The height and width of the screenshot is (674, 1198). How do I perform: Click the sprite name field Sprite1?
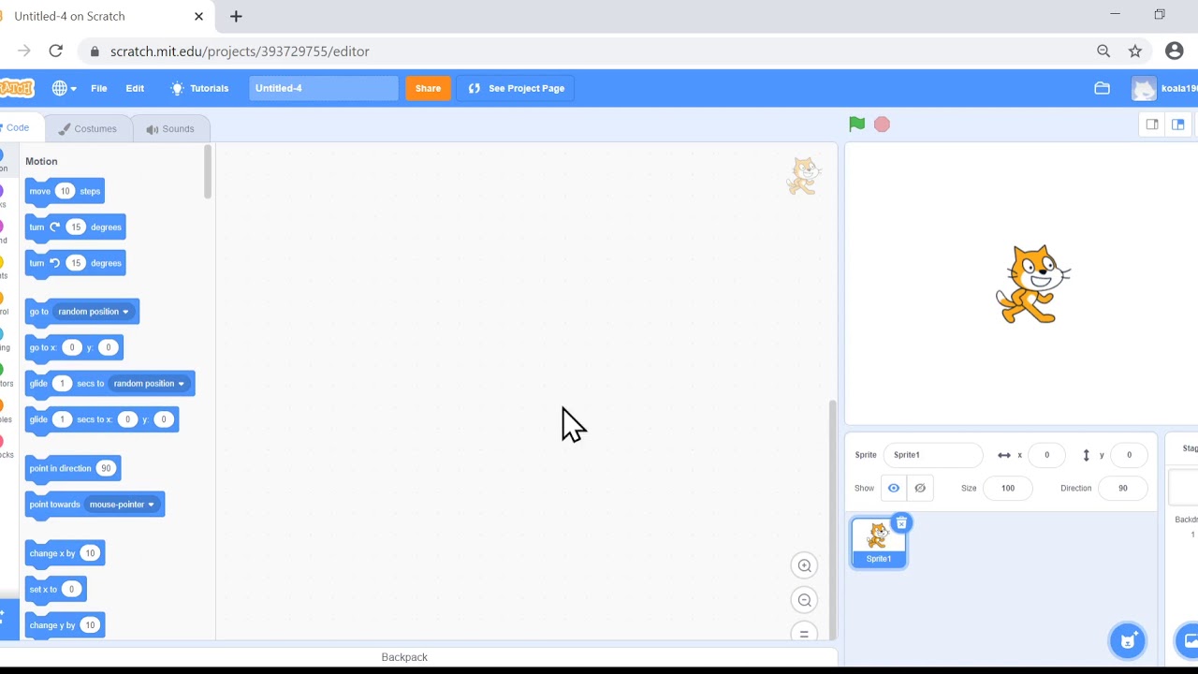933,455
